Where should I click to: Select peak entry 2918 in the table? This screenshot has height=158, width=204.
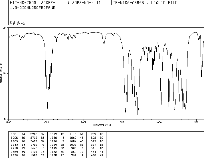coord(18,148)
